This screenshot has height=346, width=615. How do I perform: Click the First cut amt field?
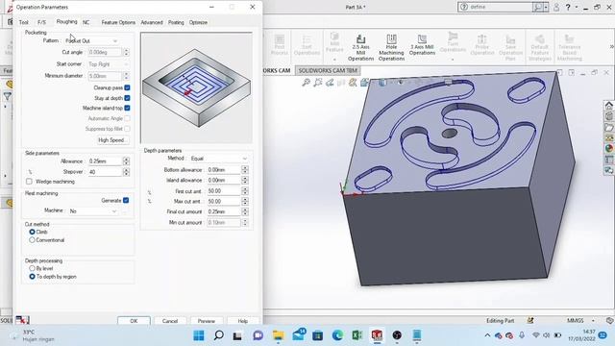coord(223,191)
